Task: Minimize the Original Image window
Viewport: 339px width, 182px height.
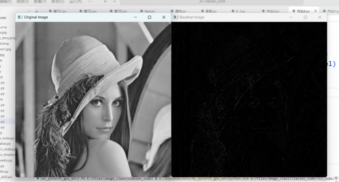Action: click(x=135, y=17)
